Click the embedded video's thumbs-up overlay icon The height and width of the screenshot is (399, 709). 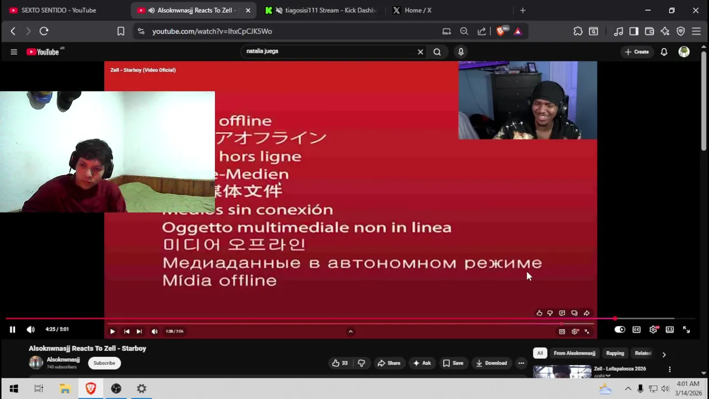click(x=539, y=313)
